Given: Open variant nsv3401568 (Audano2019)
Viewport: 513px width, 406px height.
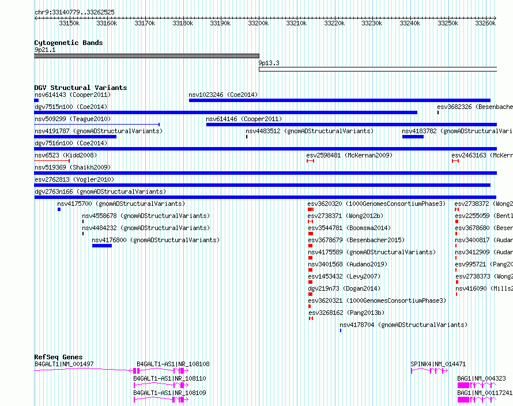Looking at the screenshot, I should [348, 264].
